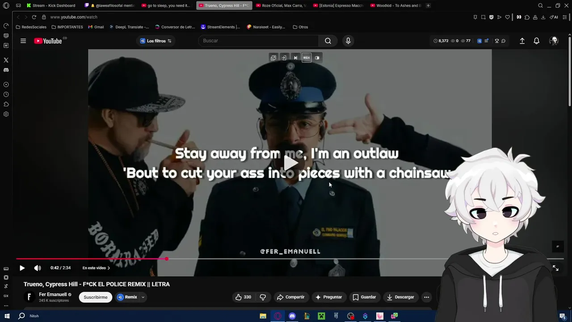Click the search magnifier button
Screen dimensions: 572x322
tap(328, 41)
